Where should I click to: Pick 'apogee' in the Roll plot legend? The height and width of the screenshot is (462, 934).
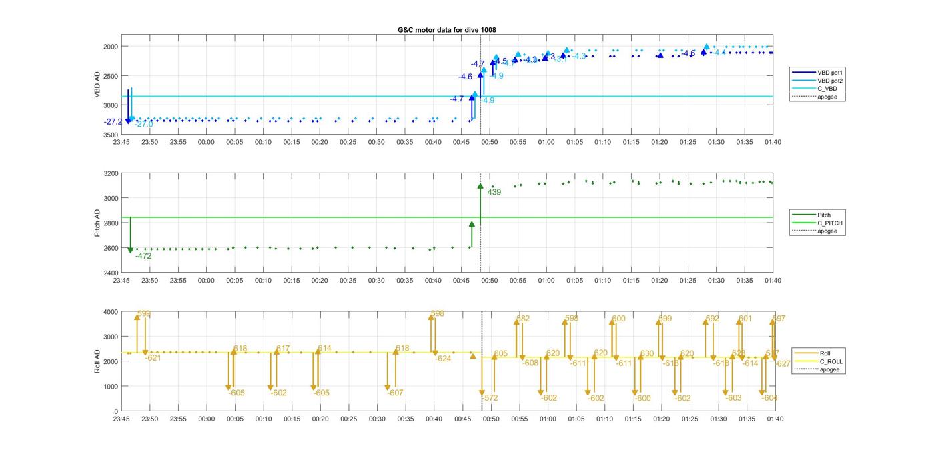point(818,369)
